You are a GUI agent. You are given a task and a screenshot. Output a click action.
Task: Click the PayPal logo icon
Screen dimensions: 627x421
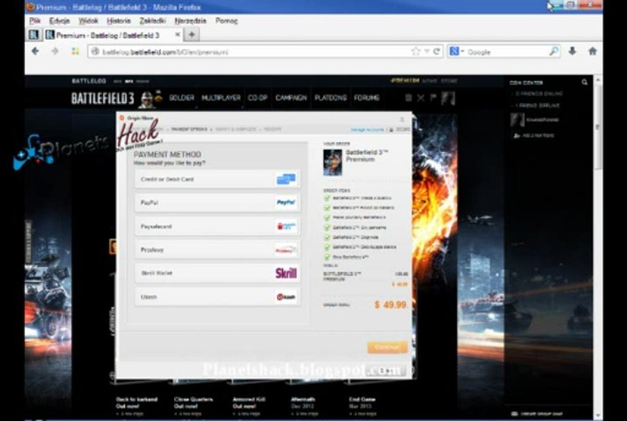pyautogui.click(x=286, y=202)
